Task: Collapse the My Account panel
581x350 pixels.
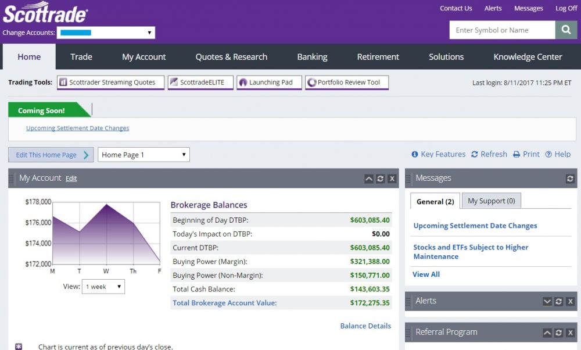Action: [369, 178]
